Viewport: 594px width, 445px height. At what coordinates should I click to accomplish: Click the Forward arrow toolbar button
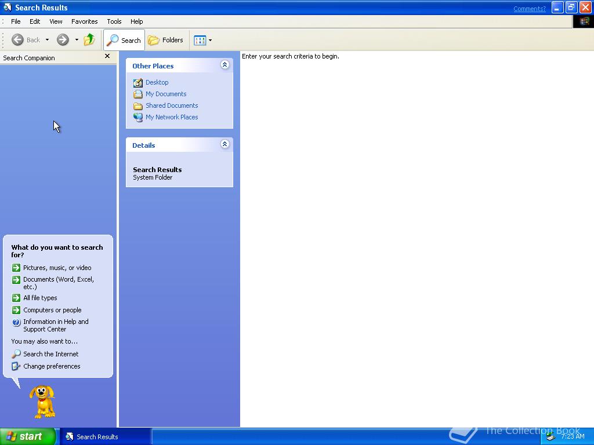tap(63, 40)
